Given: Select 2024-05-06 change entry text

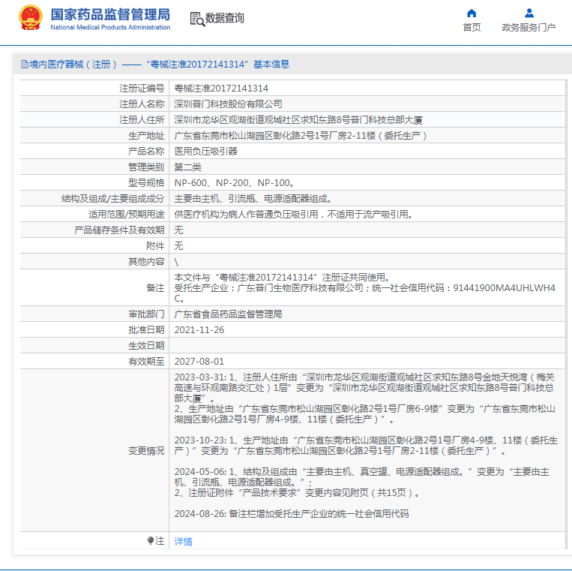Looking at the screenshot, I should pyautogui.click(x=362, y=482).
